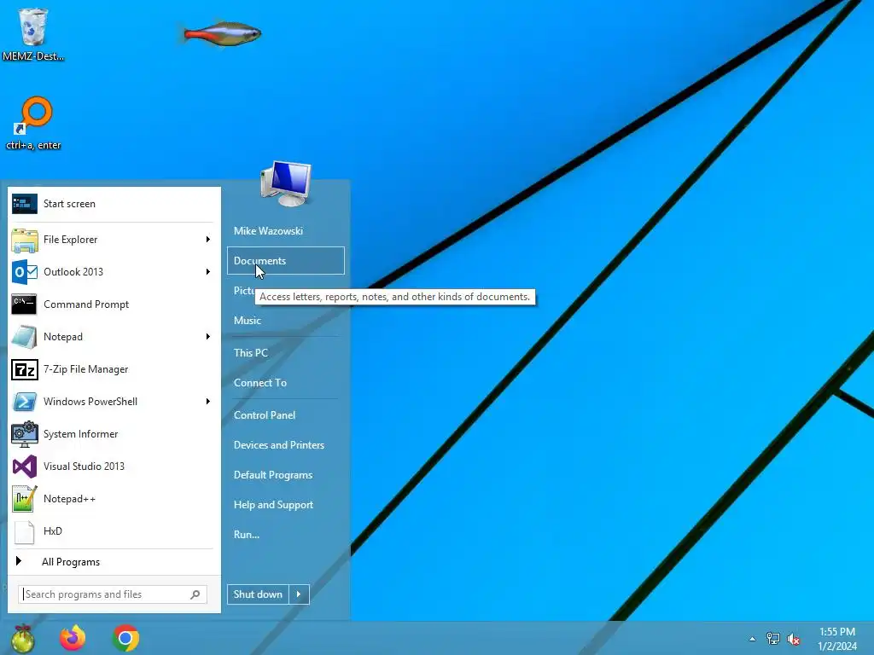Viewport: 874px width, 655px height.
Task: Click the Command Prompt icon
Action: point(25,304)
